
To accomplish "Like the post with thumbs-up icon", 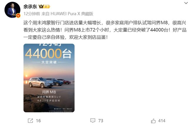I will 153,121.
